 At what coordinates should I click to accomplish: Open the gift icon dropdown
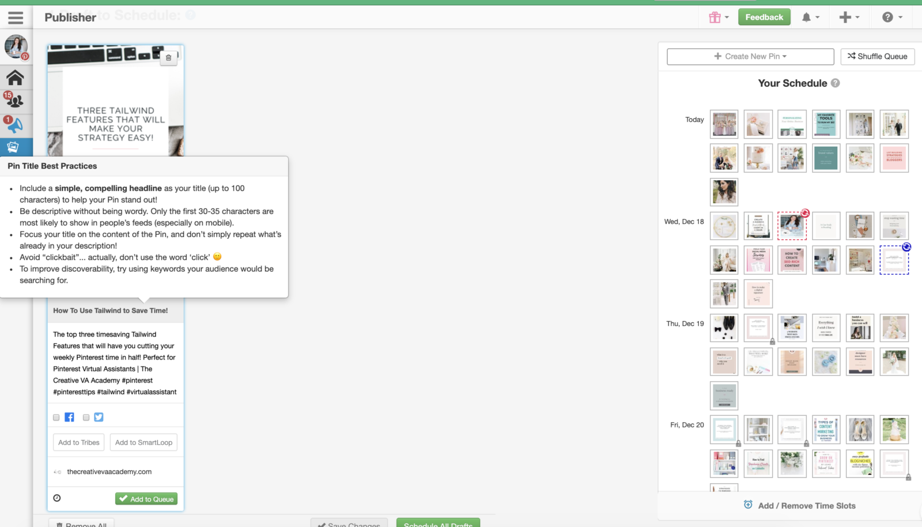[718, 17]
